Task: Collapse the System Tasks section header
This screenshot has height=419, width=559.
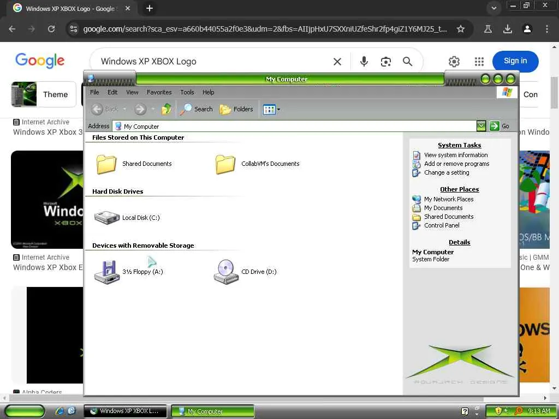Action: (x=459, y=145)
